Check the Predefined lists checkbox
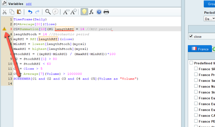215x127 pixels. tap(191, 63)
